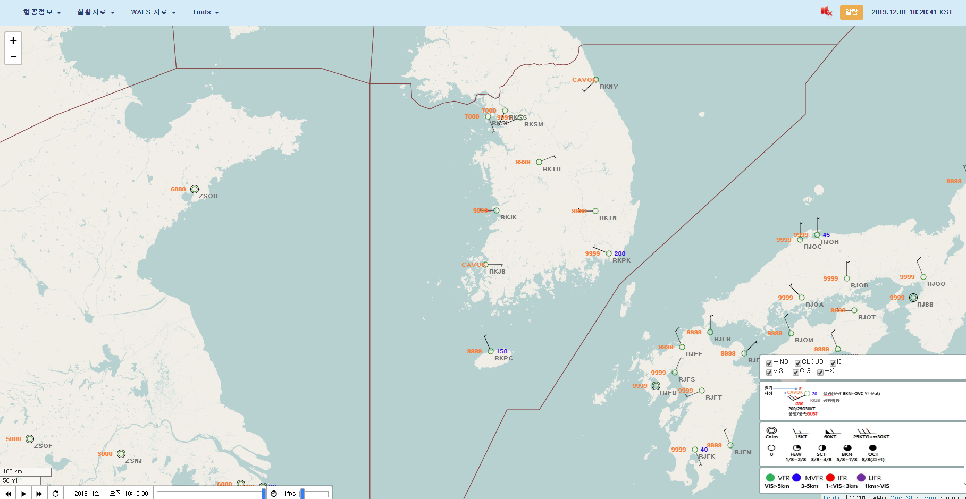Image resolution: width=966 pixels, height=499 pixels.
Task: Select the RJOM station marker
Action: 791,333
